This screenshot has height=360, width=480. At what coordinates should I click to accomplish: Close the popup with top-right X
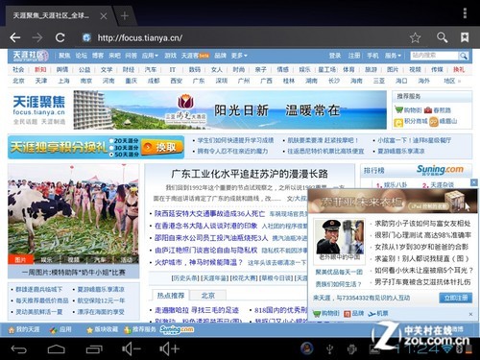pyautogui.click(x=474, y=182)
